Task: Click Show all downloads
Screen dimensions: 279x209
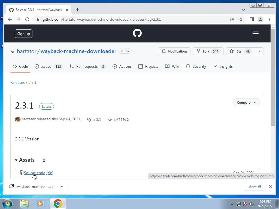Action: click(x=255, y=186)
